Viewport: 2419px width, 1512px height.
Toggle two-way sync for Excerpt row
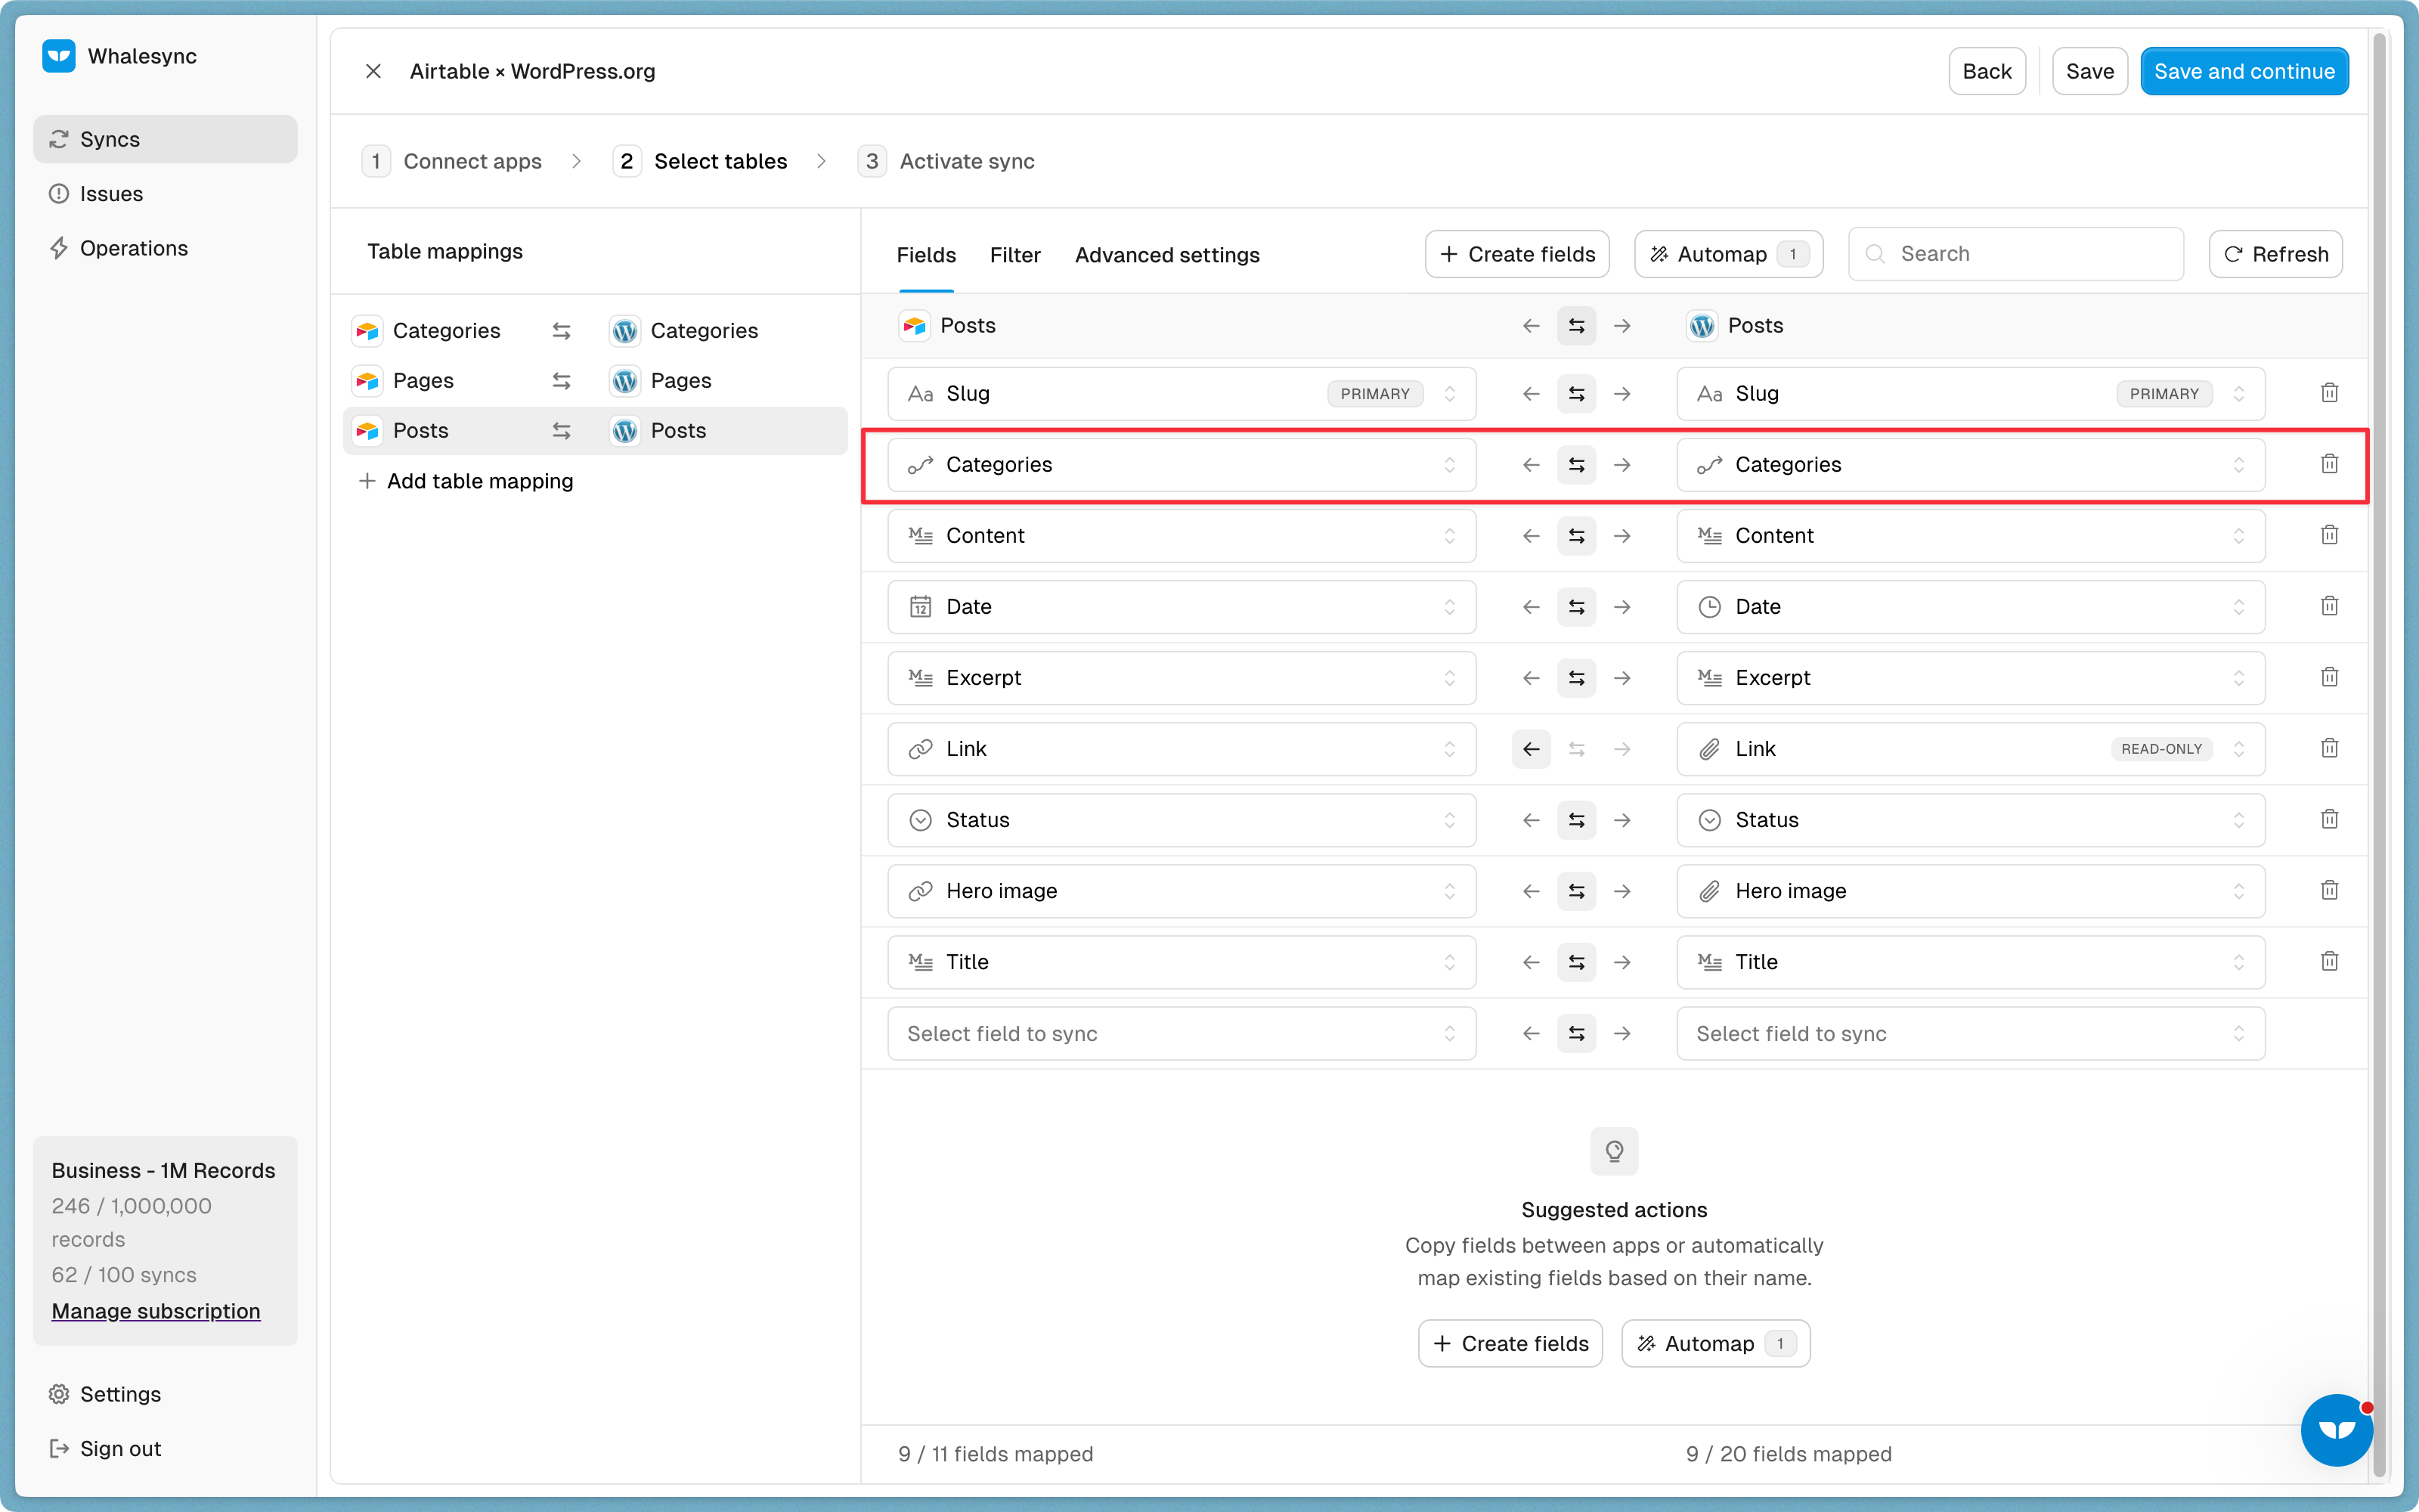tap(1576, 678)
